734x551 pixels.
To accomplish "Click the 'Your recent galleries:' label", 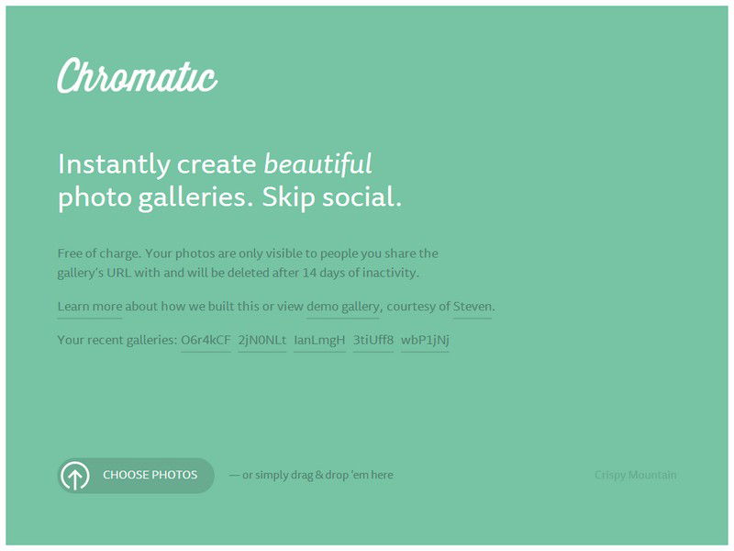I will coord(117,340).
